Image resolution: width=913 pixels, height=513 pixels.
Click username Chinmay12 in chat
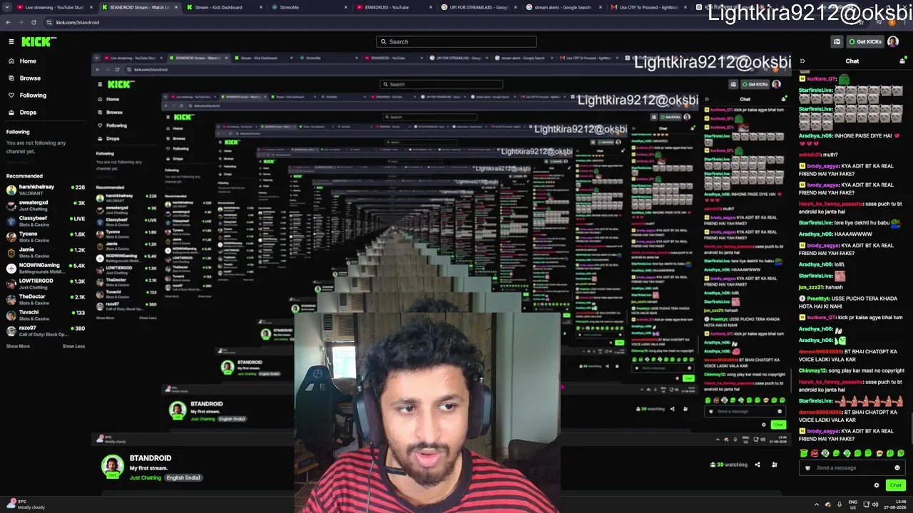(812, 370)
